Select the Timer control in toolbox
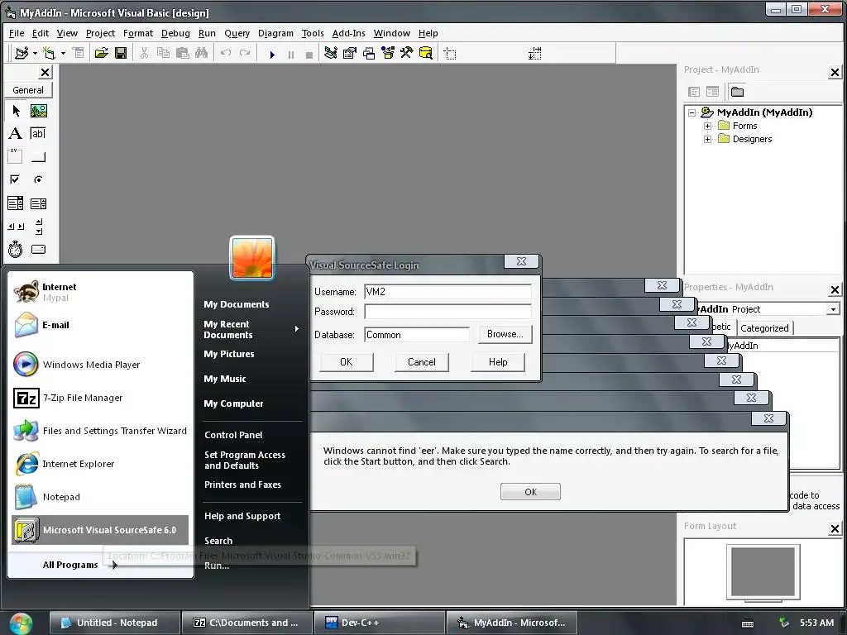 point(16,249)
